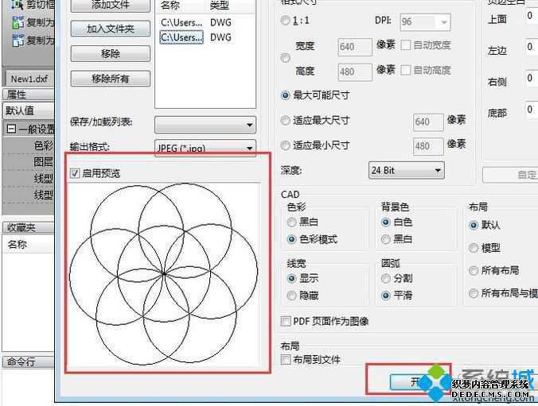
Task: Click the circles preview thumbnail
Action: click(164, 274)
